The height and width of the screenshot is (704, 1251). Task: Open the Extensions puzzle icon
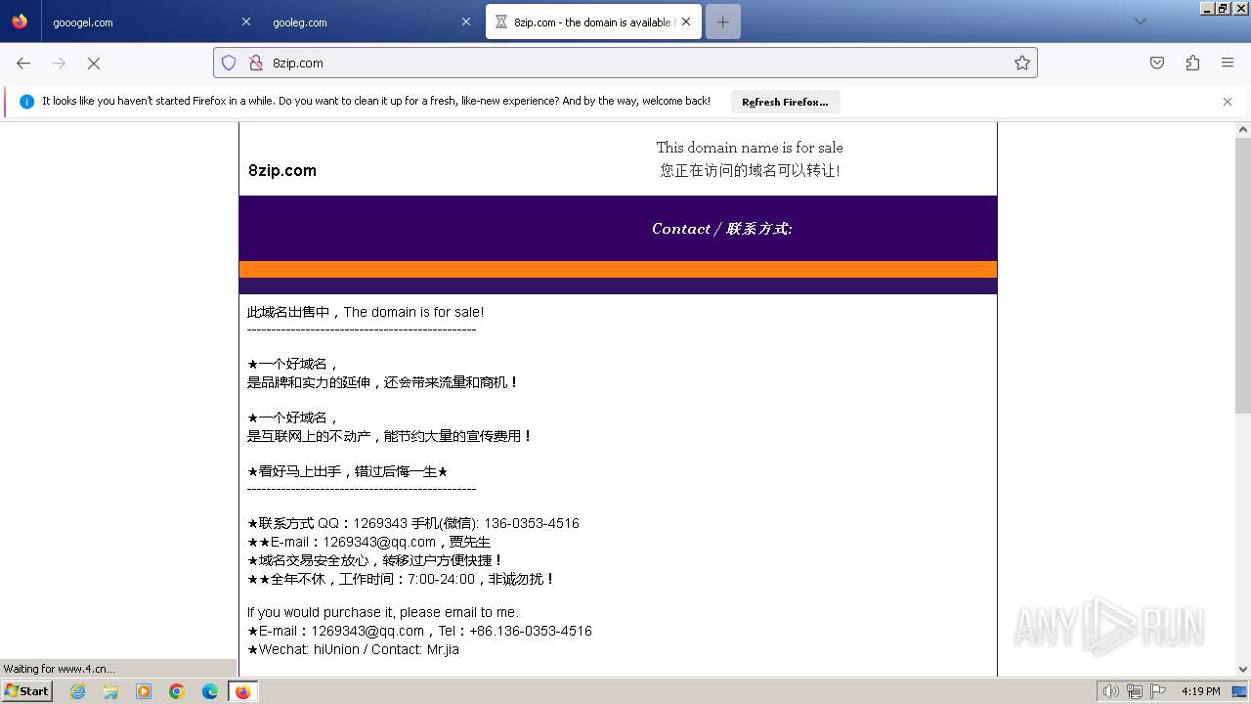[x=1192, y=63]
